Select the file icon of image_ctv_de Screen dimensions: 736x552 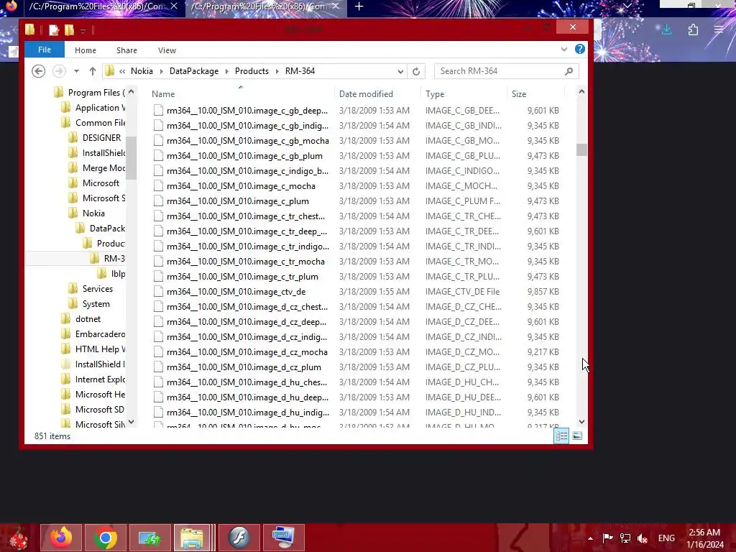pyautogui.click(x=158, y=292)
